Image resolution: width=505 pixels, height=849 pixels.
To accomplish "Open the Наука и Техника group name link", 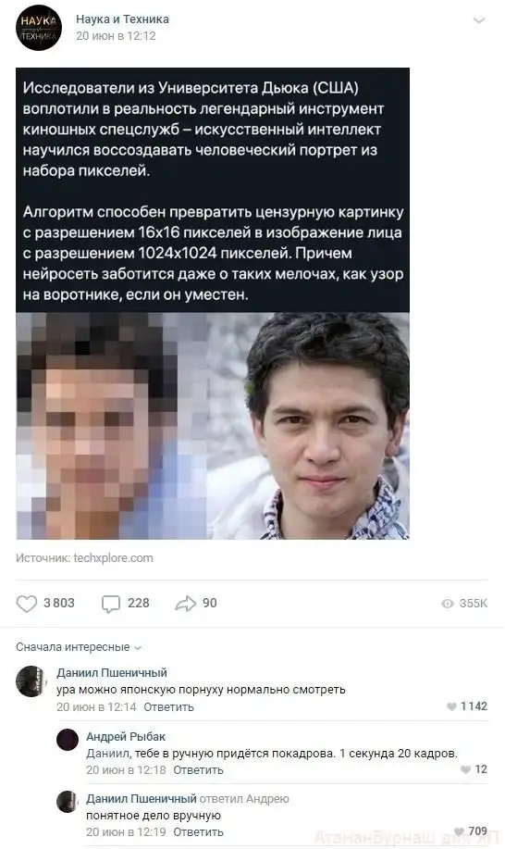I will pos(122,19).
